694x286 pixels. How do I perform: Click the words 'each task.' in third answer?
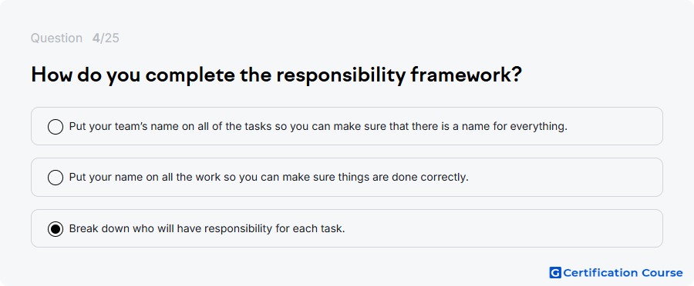pos(318,228)
